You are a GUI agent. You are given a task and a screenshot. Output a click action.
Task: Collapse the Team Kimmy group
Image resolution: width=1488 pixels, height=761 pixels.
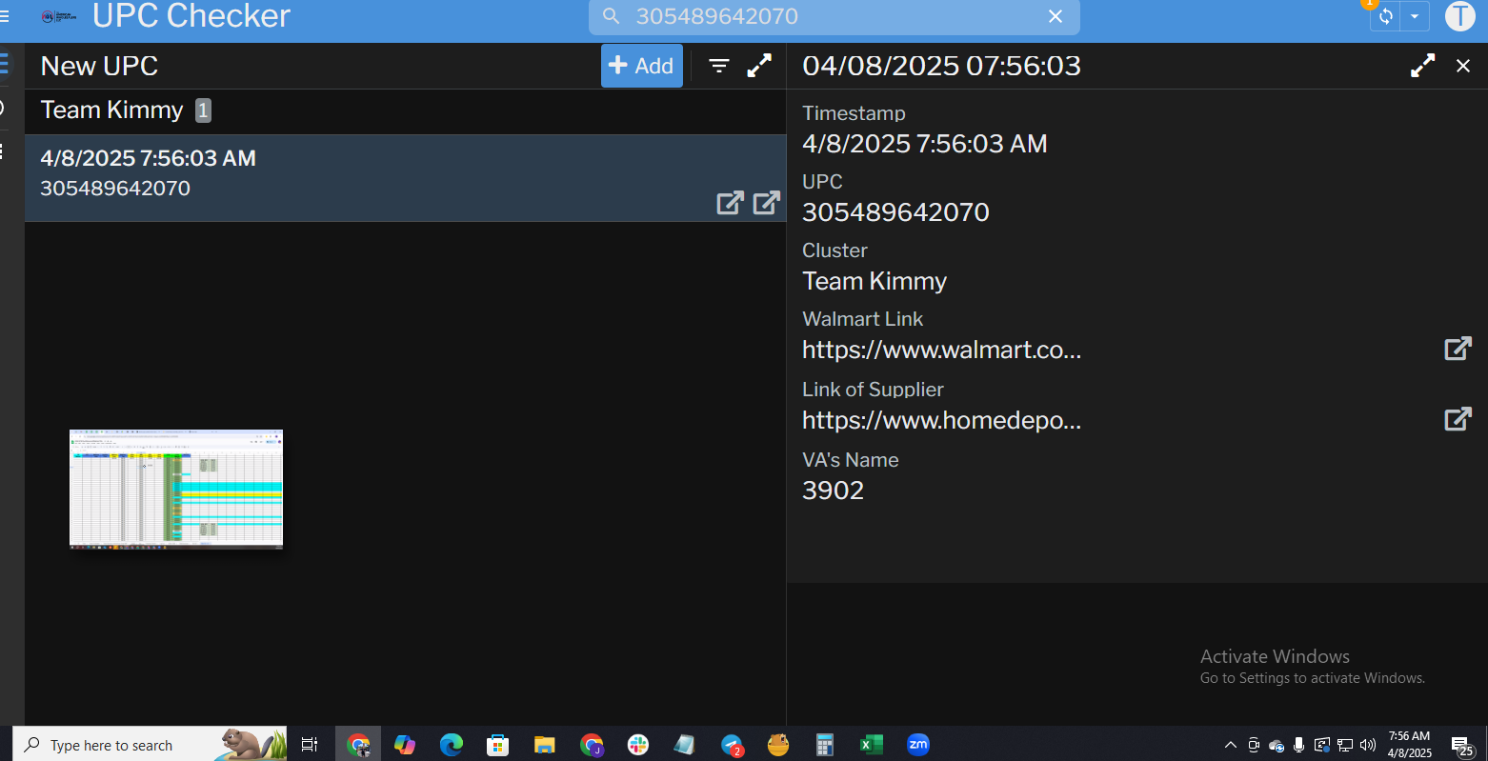(x=111, y=110)
